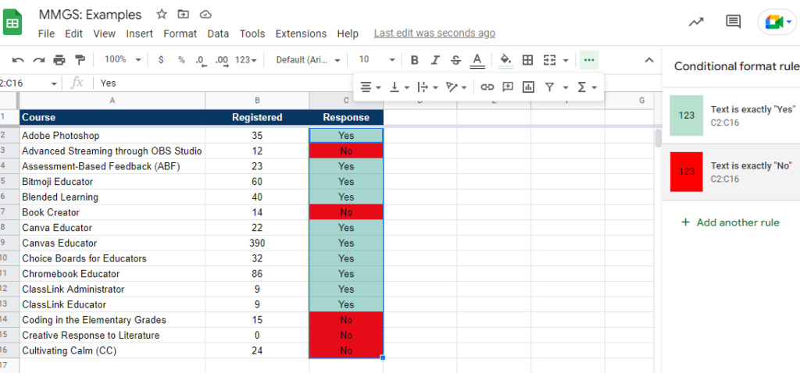Open the File menu
This screenshot has width=800, height=373.
click(x=46, y=34)
